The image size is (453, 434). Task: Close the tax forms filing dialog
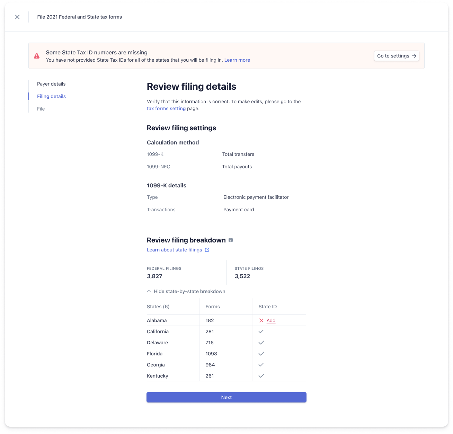tap(17, 17)
